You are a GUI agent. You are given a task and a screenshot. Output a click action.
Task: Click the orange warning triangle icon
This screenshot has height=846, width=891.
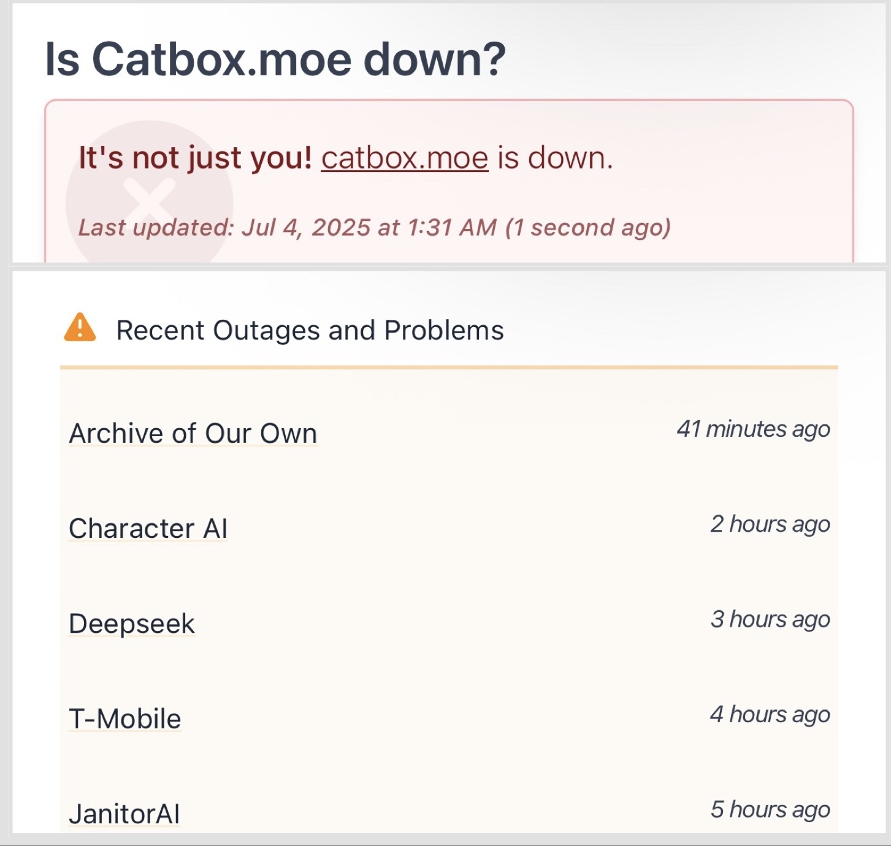tap(80, 327)
